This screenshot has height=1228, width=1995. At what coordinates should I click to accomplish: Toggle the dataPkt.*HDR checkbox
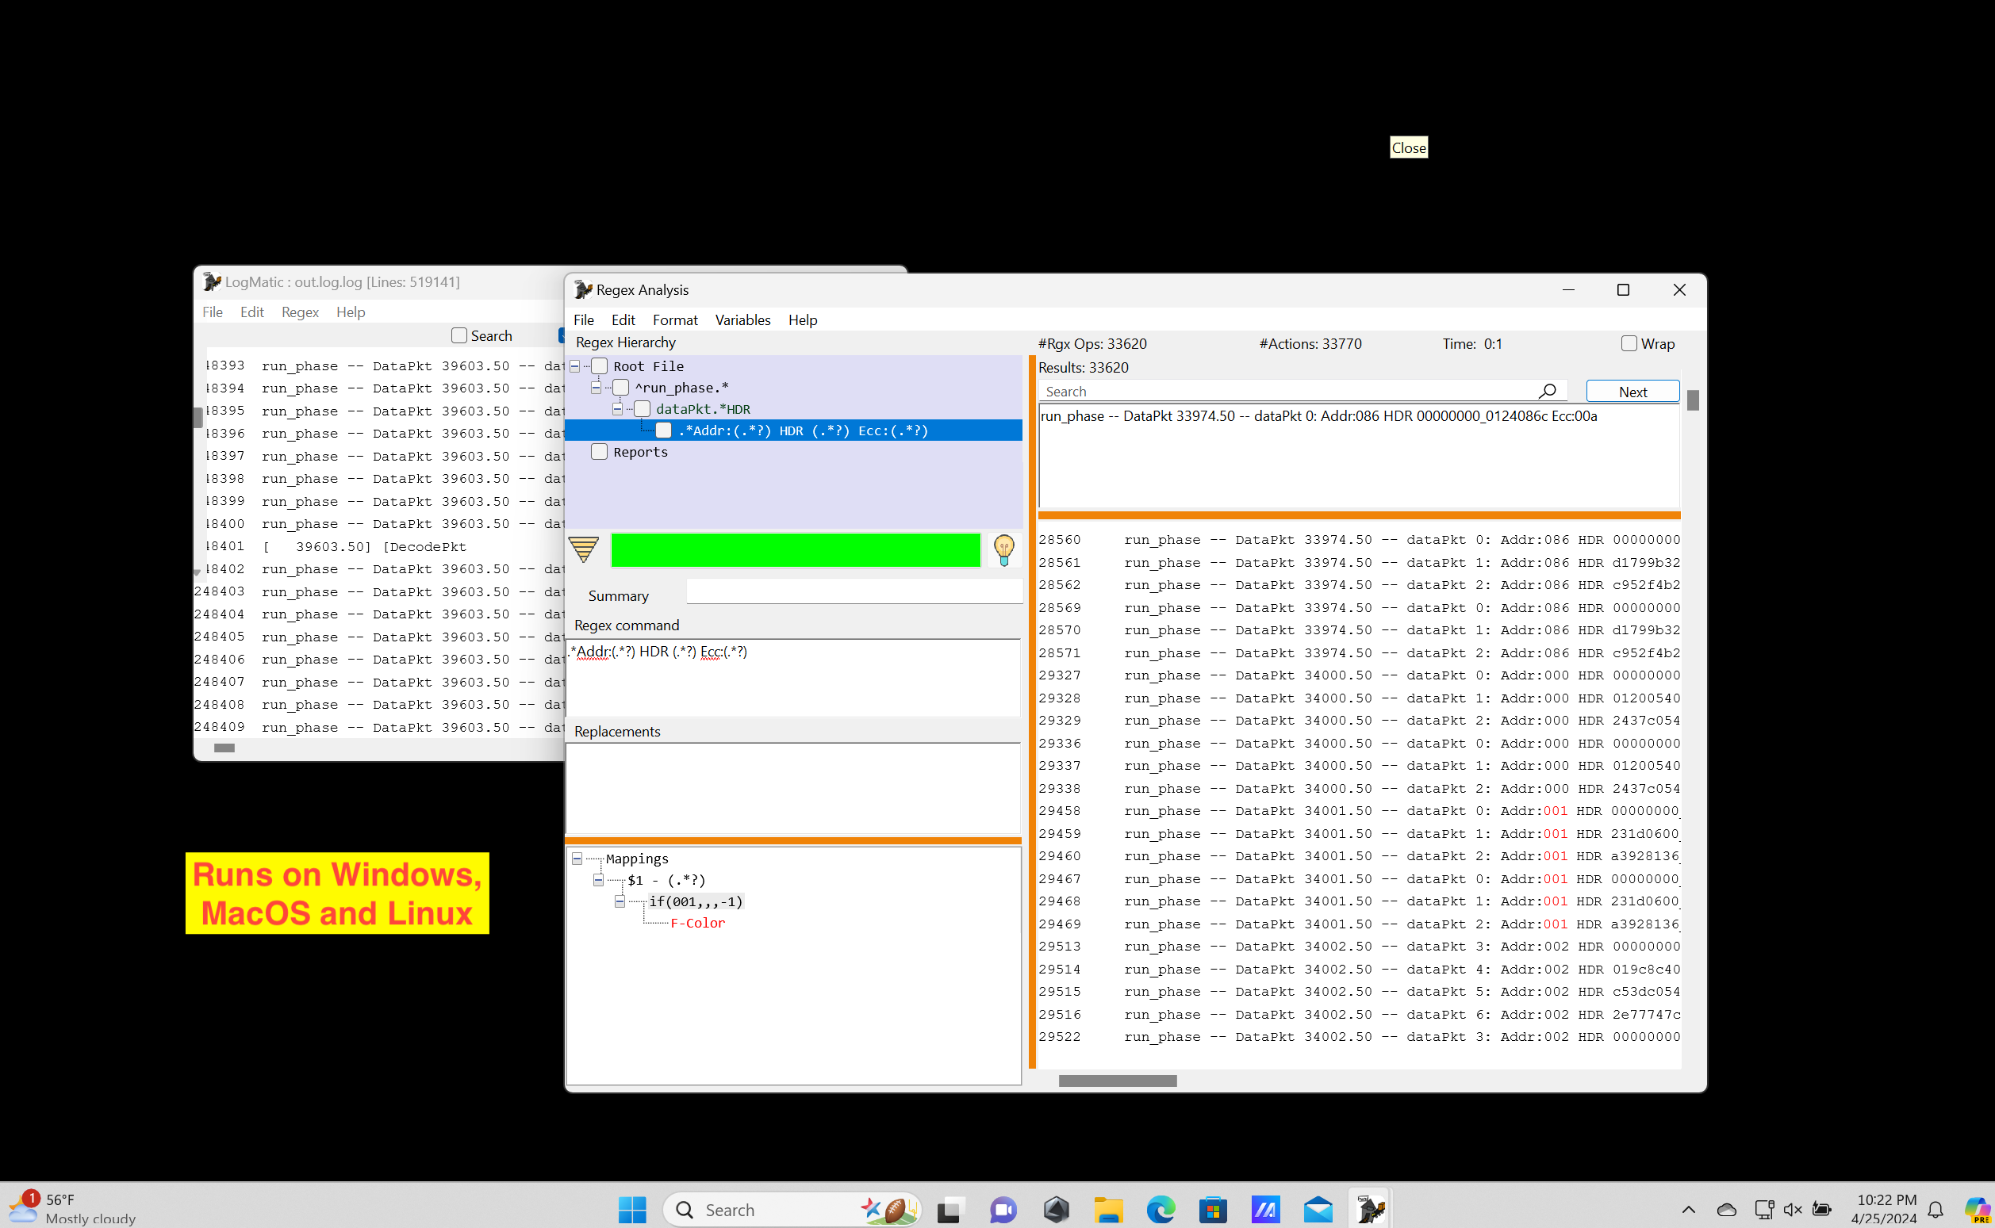coord(642,408)
